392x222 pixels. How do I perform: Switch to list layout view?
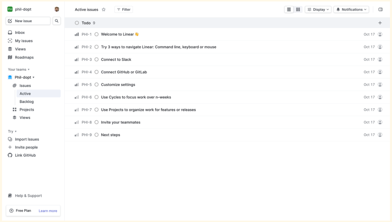(x=289, y=9)
